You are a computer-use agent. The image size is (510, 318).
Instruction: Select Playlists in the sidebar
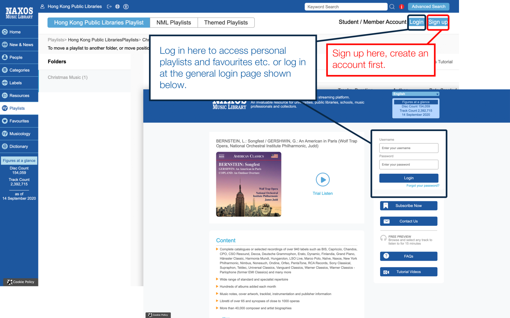[x=19, y=108]
